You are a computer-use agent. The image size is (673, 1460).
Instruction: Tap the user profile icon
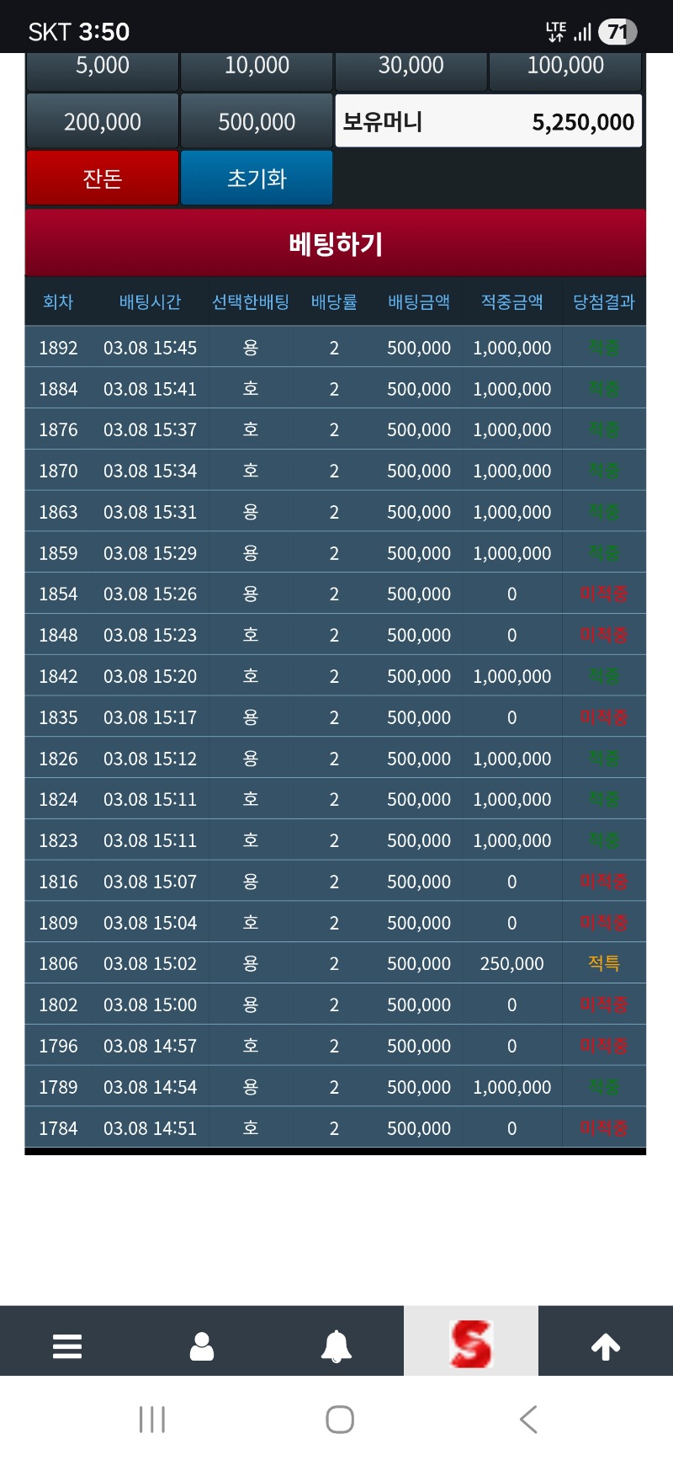pyautogui.click(x=202, y=1345)
